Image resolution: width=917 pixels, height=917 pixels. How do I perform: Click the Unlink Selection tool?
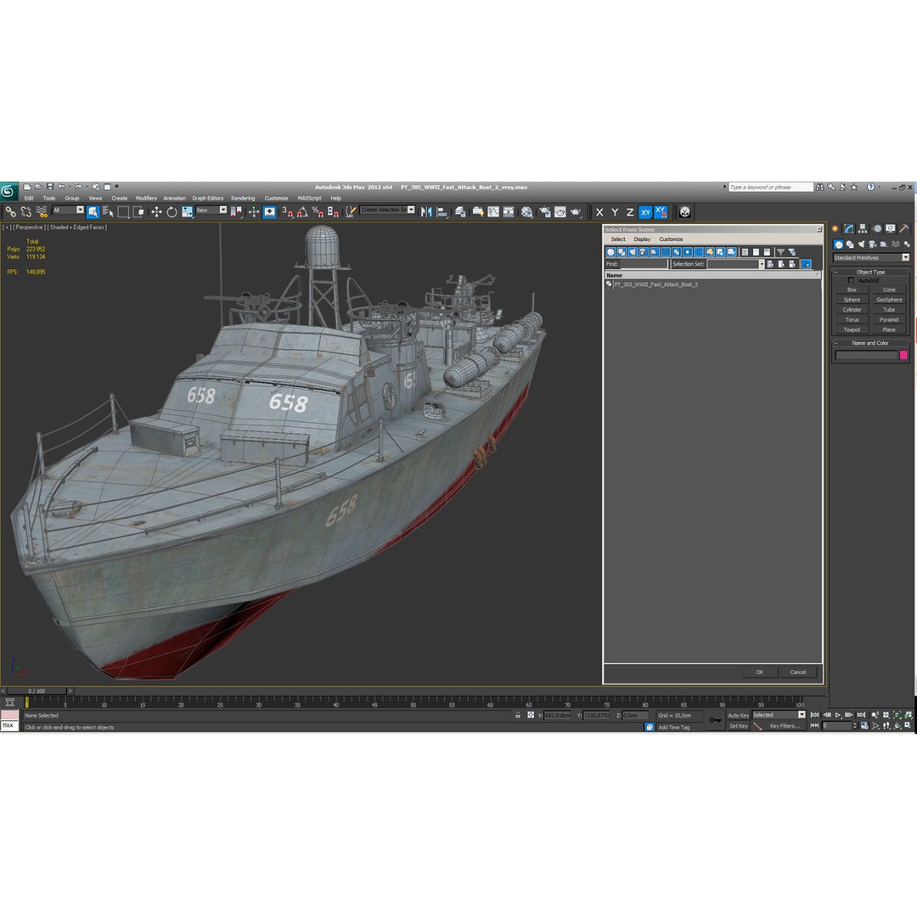tap(25, 211)
